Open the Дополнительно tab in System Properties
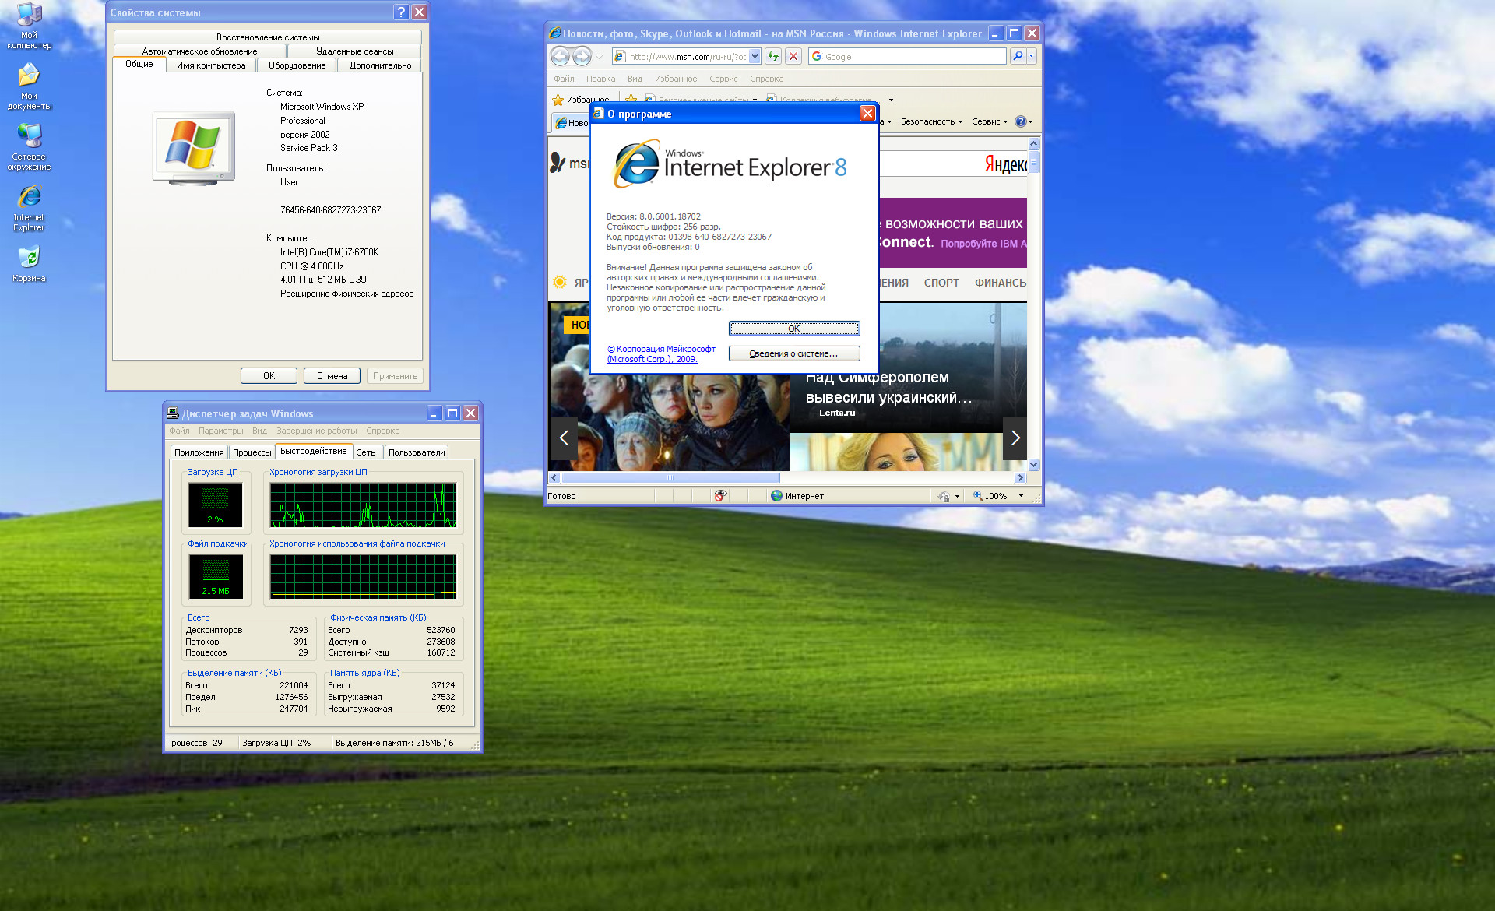The image size is (1495, 911). pyautogui.click(x=381, y=65)
